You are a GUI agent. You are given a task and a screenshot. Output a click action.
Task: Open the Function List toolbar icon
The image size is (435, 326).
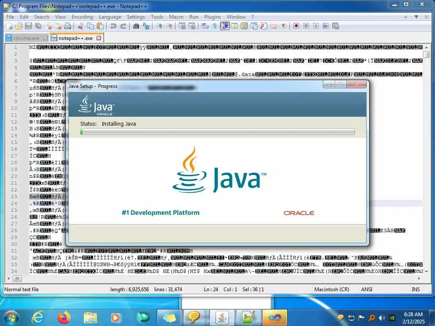263,26
